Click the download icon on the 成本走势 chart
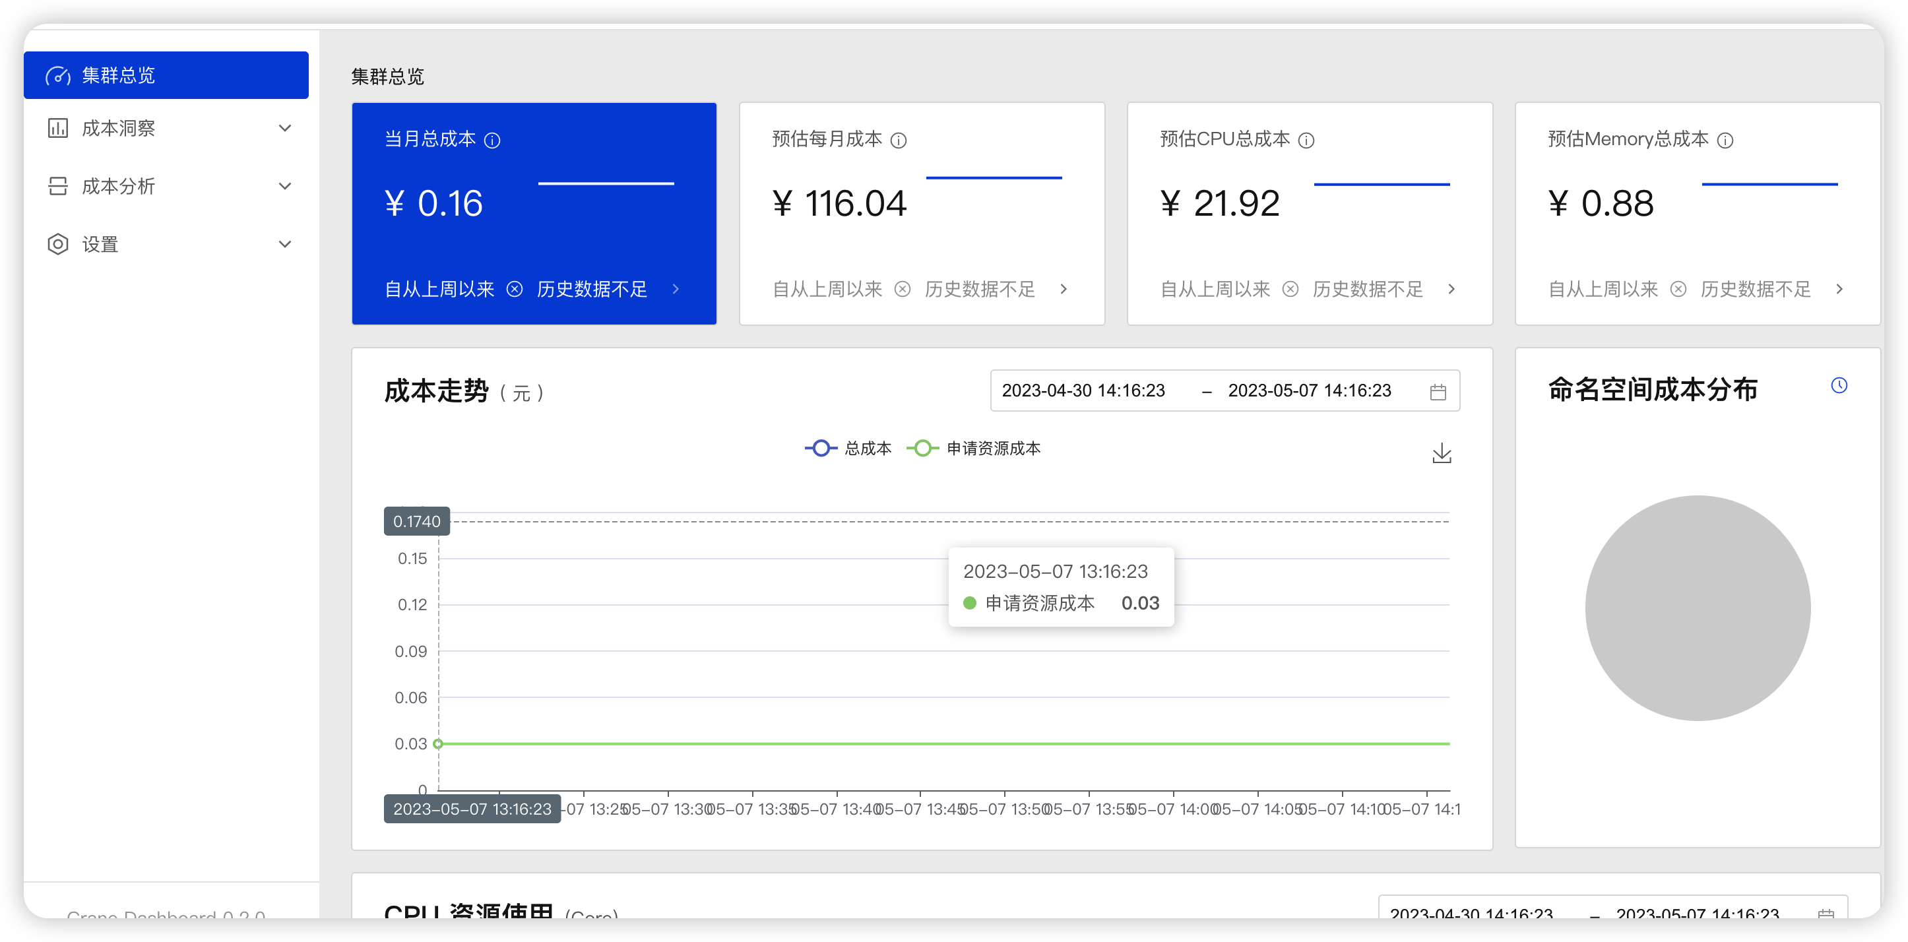The image size is (1908, 942). point(1441,452)
